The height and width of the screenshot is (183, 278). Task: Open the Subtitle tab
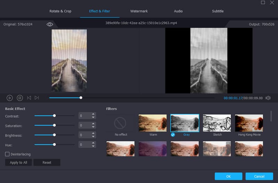(x=218, y=11)
